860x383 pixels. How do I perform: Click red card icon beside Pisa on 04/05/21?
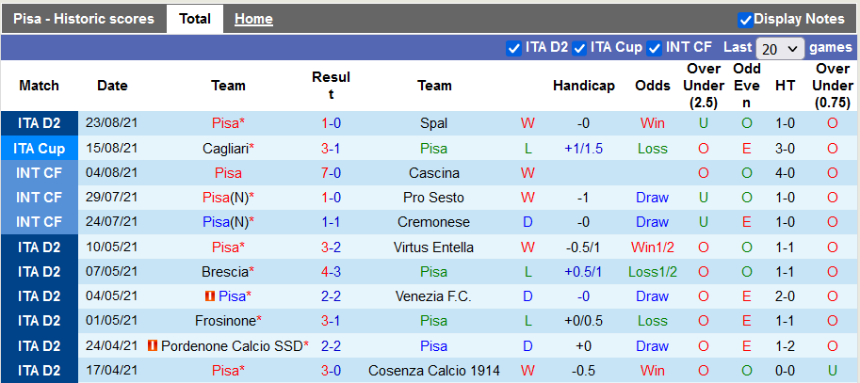tap(210, 296)
